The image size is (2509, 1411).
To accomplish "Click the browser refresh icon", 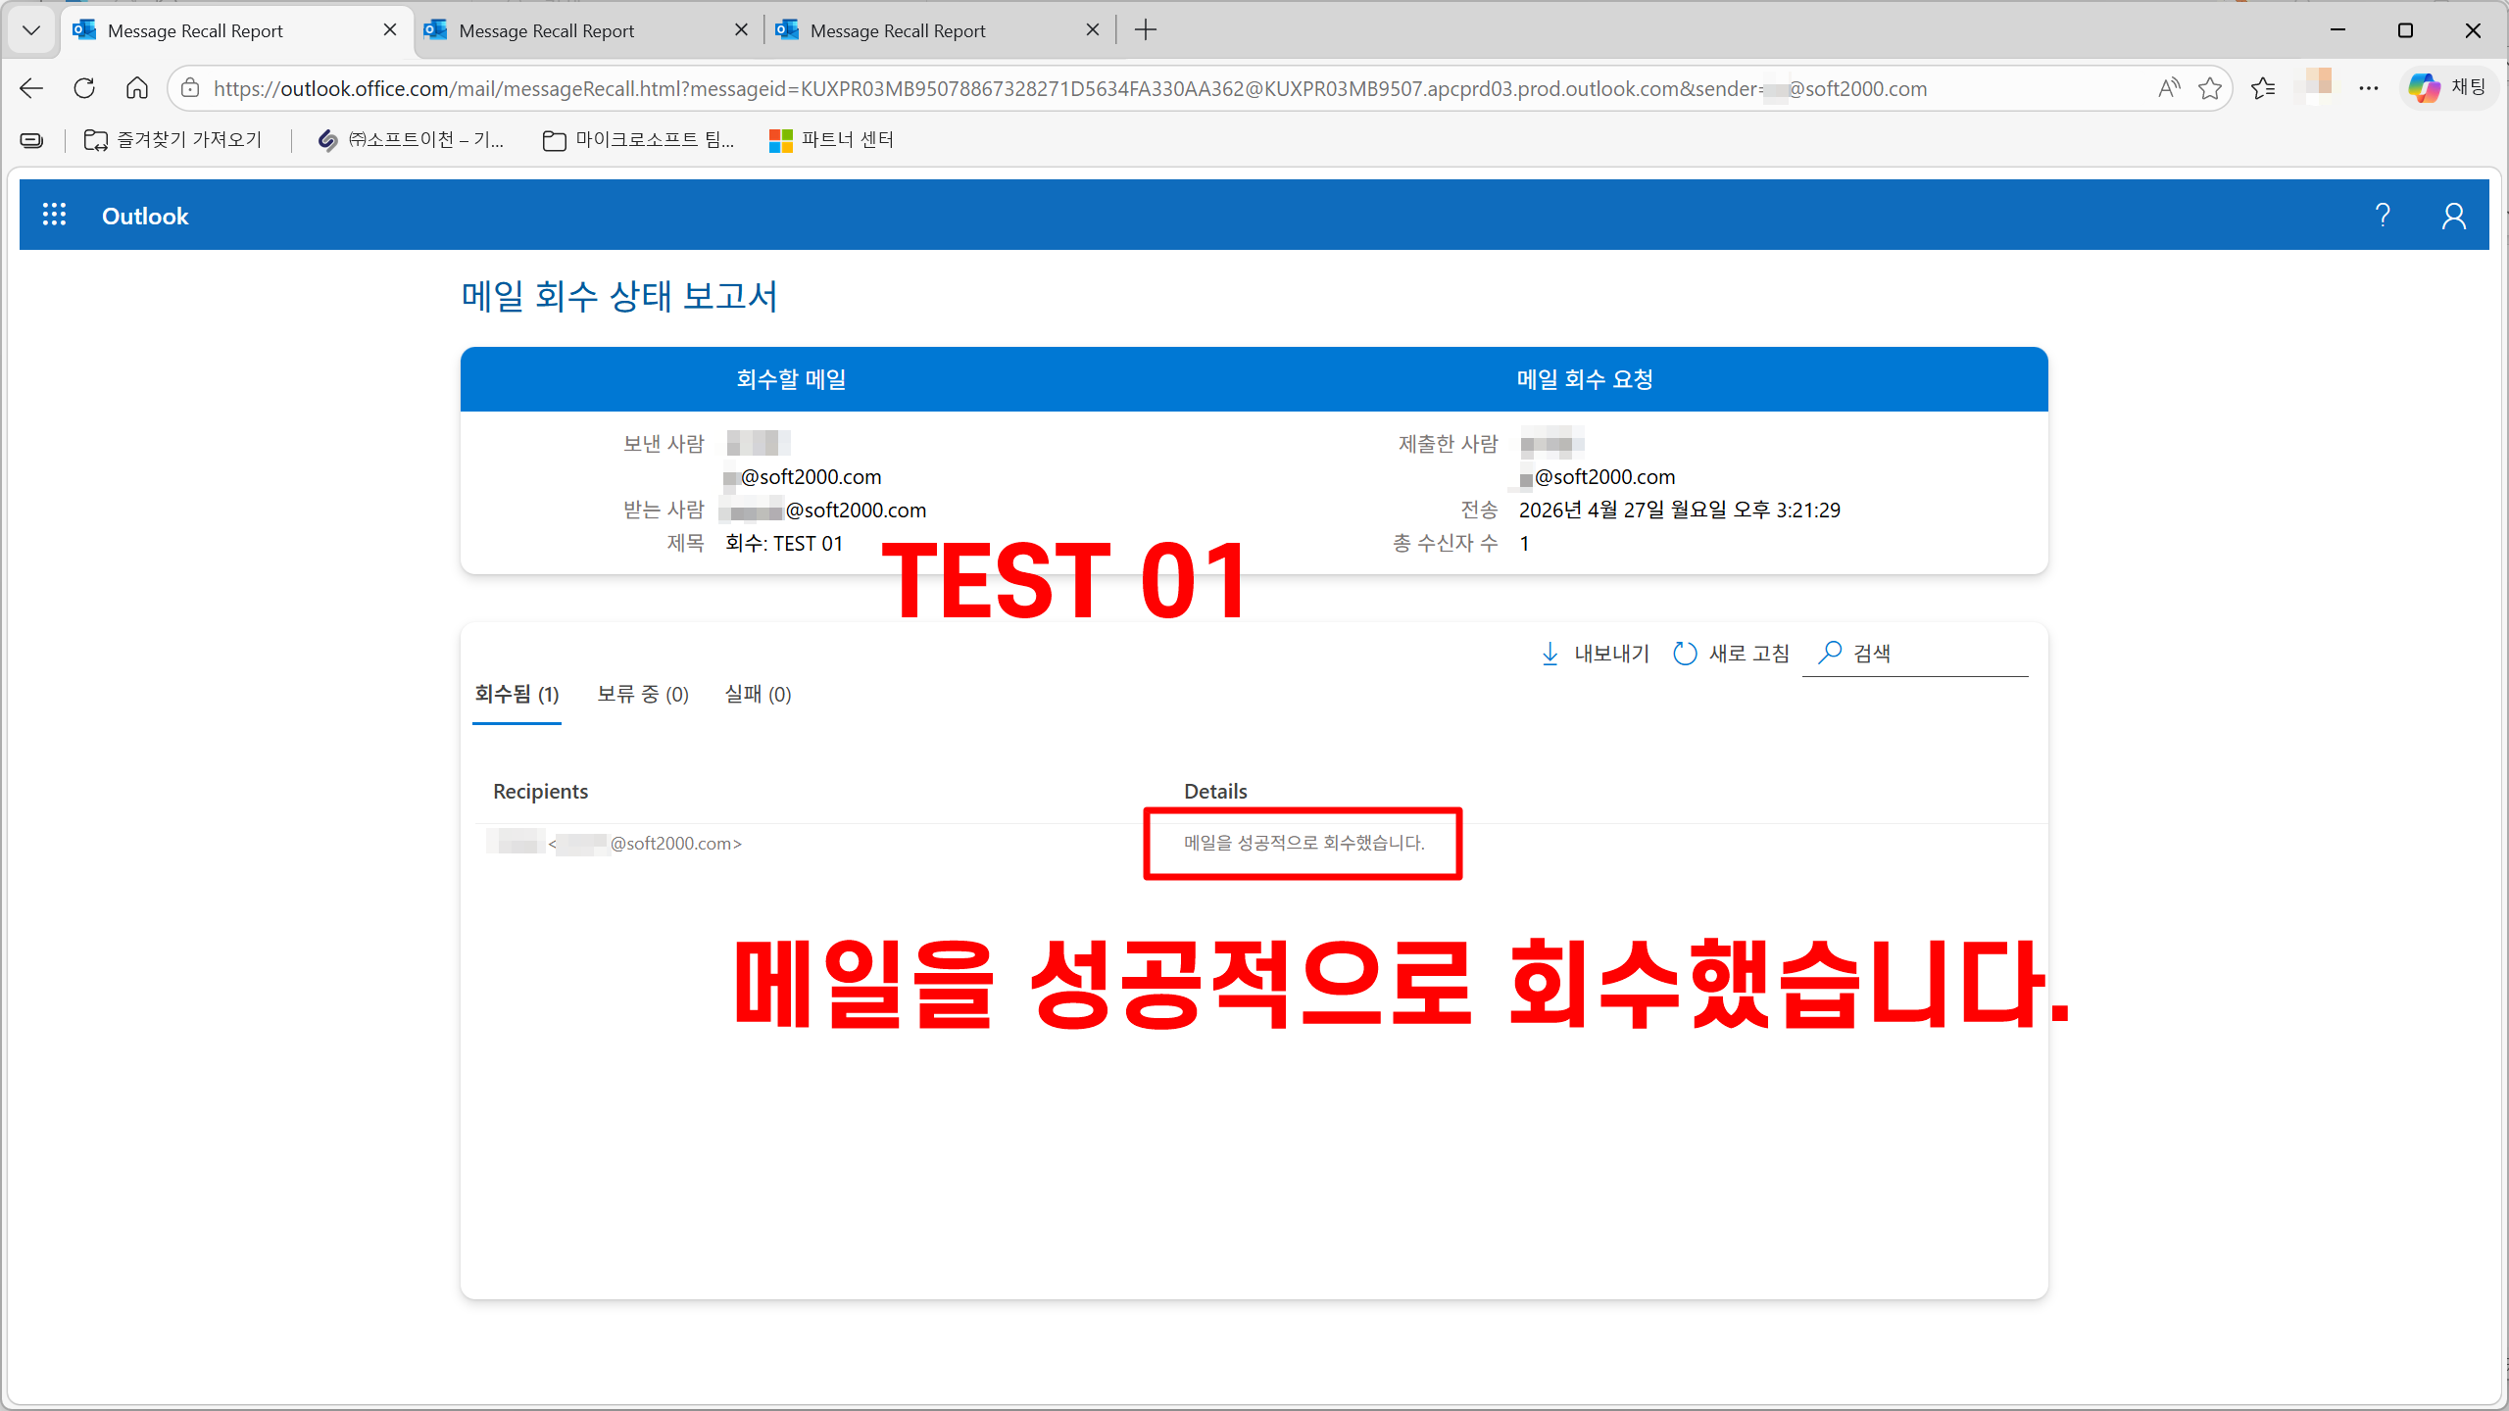I will click(84, 88).
